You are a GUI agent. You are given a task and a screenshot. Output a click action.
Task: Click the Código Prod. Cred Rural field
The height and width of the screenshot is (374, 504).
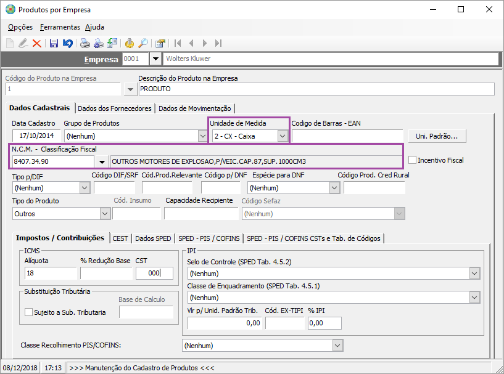(374, 188)
